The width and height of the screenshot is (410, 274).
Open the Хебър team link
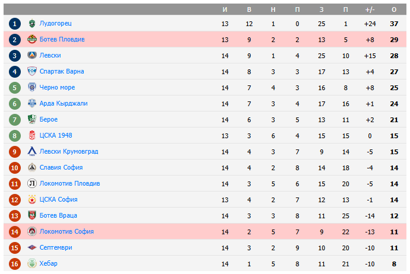49,264
